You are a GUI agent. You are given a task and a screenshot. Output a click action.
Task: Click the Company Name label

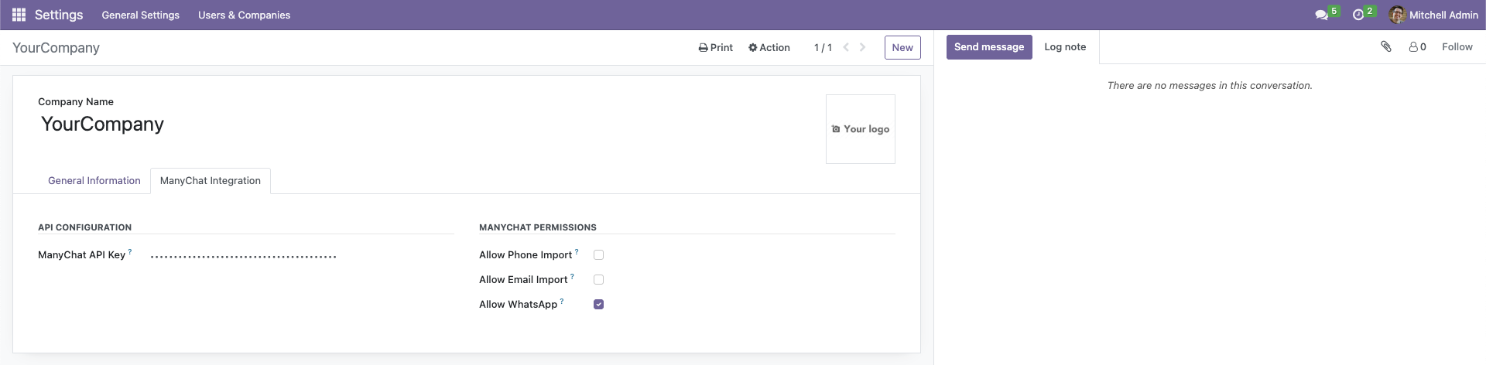(x=76, y=102)
